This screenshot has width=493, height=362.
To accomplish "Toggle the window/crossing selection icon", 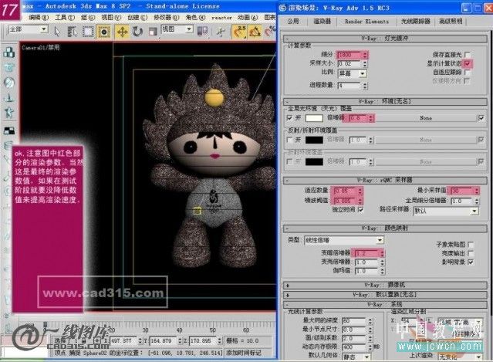I will (103, 32).
